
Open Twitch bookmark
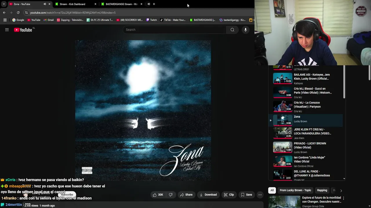coord(151,20)
